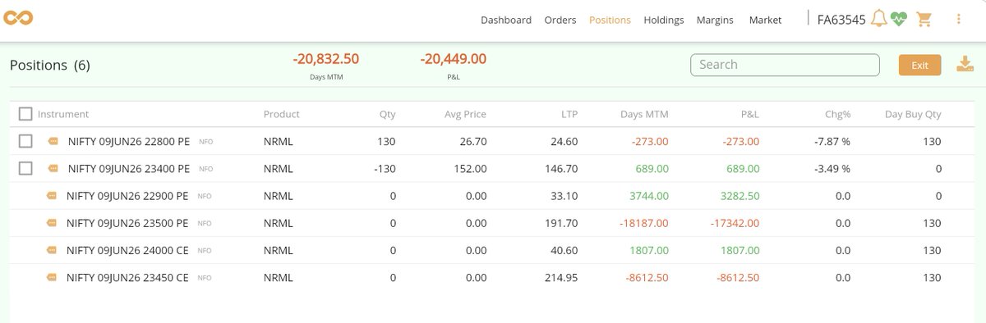Sort by the Product column header
This screenshot has height=323, width=986.
pyautogui.click(x=282, y=114)
